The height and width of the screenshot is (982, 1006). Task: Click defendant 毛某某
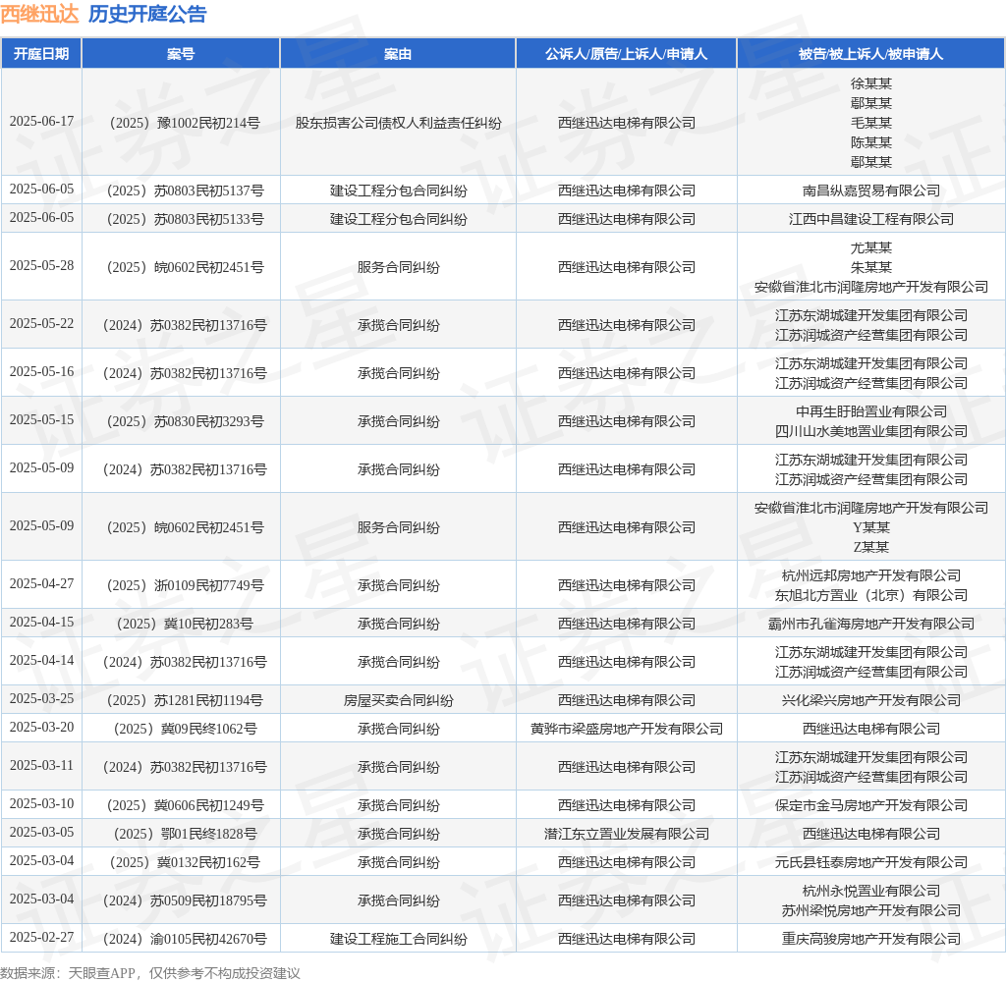click(870, 123)
